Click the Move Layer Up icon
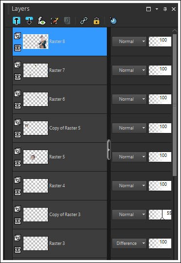This screenshot has height=263, width=181. point(17,21)
